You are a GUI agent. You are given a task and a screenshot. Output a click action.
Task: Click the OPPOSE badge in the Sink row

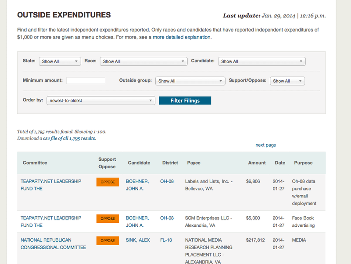[107, 240]
